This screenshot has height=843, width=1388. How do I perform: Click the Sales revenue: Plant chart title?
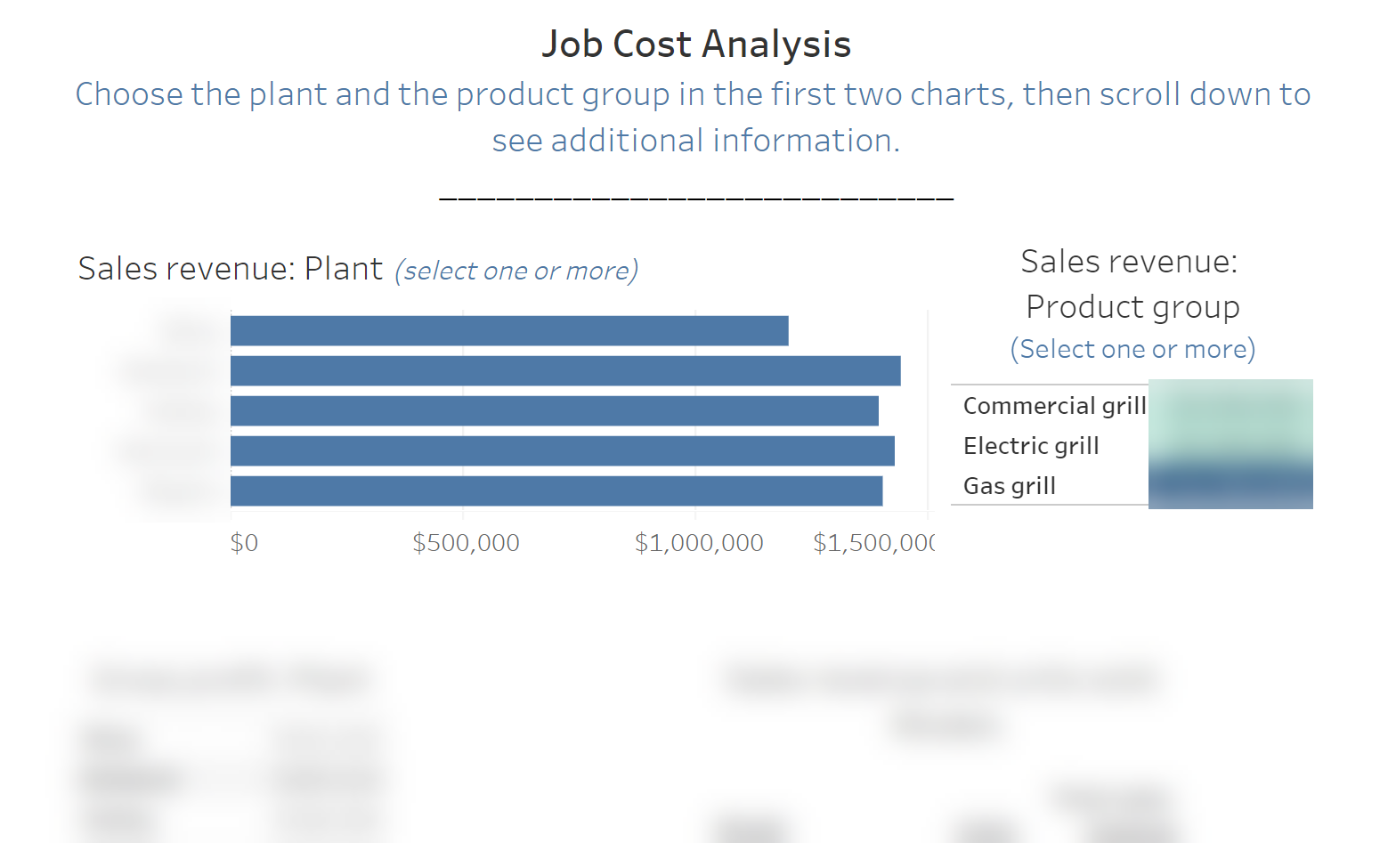[x=230, y=269]
